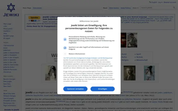Open Juden in der Schweiz link
The height and width of the screenshot is (111, 178).
(11, 57)
